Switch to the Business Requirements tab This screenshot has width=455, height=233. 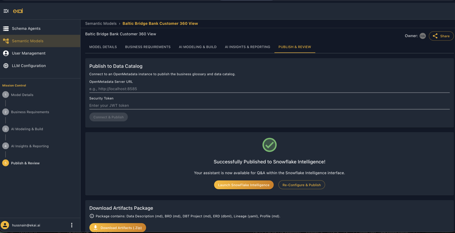tap(148, 47)
